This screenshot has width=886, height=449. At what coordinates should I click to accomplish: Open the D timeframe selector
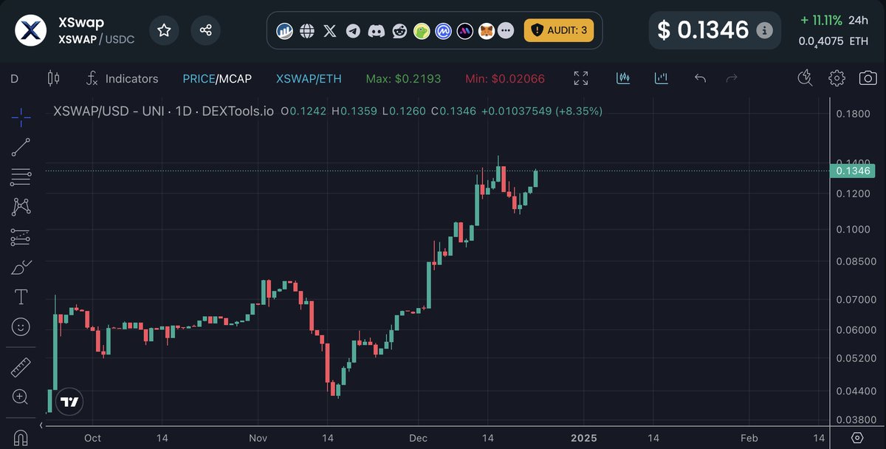[13, 78]
